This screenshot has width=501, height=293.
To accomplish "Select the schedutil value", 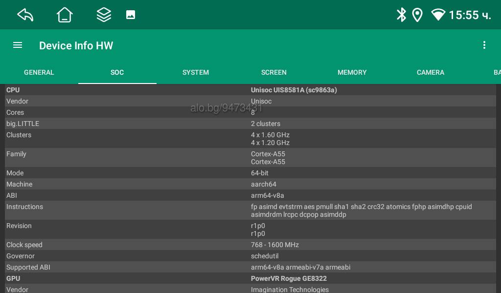I will tap(265, 256).
